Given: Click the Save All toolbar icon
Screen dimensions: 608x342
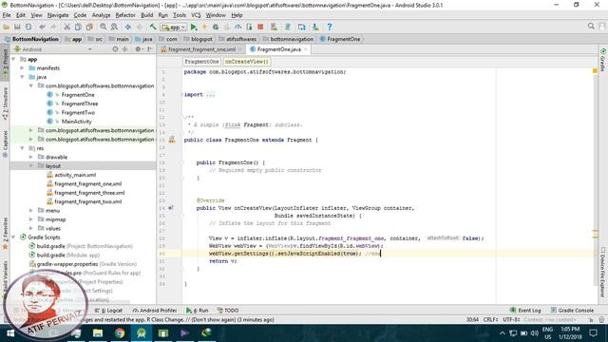Looking at the screenshot, I should (17, 27).
